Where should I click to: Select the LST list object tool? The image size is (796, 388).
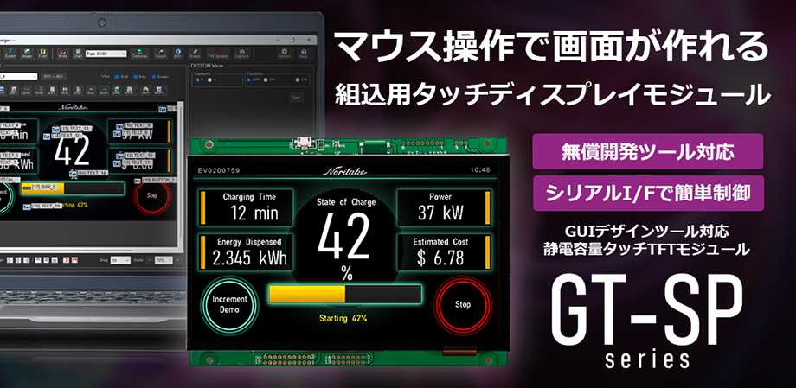52,90
